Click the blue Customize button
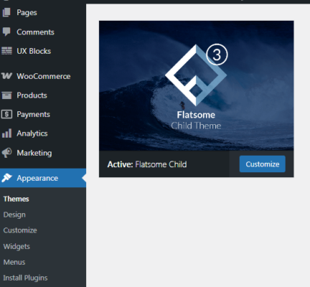Image resolution: width=310 pixels, height=287 pixels. pos(263,164)
